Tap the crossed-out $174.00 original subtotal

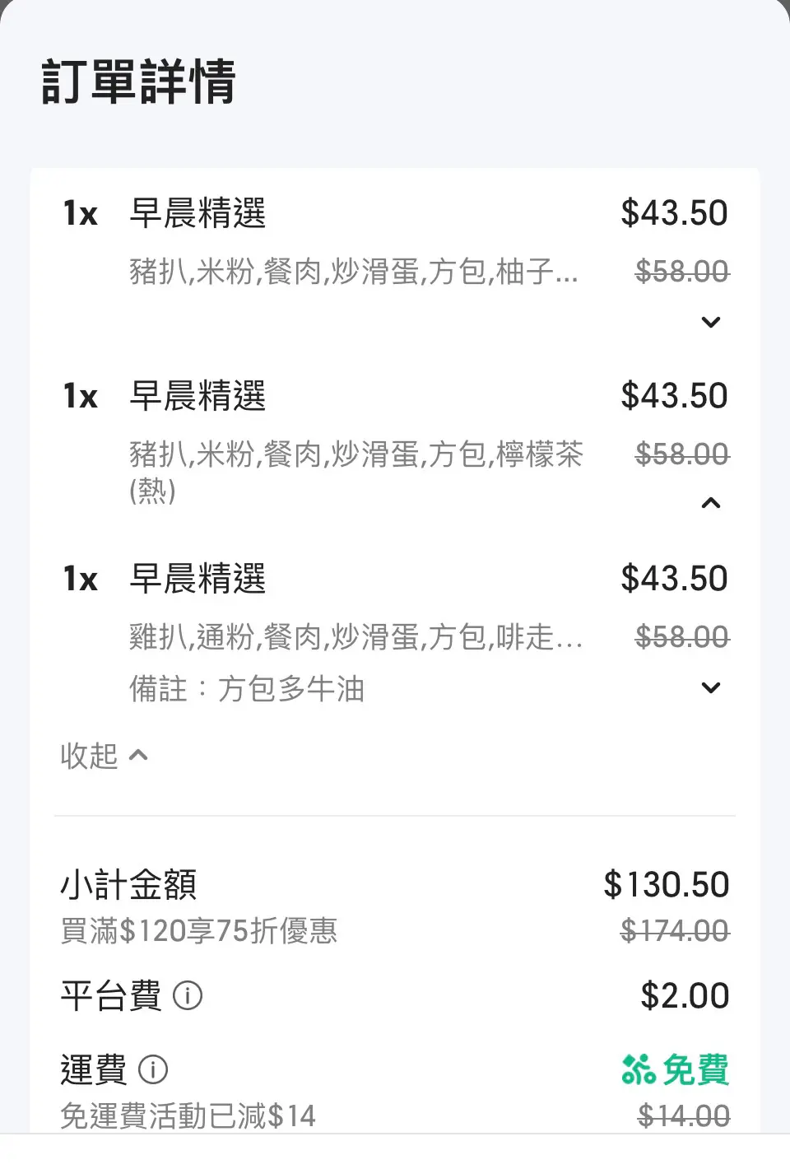(675, 931)
